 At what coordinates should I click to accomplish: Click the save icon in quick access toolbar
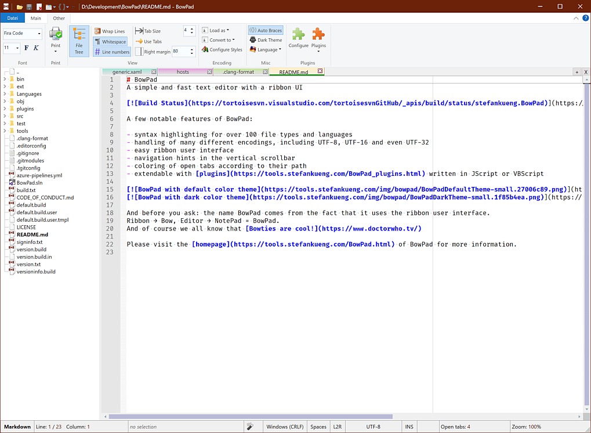pyautogui.click(x=30, y=7)
